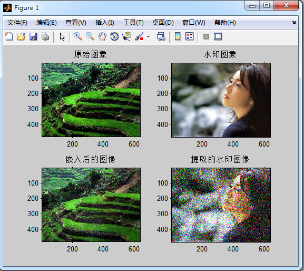This screenshot has height=271, width=304.
Task: Choose the Rotate 3D tool
Action: coord(114,36)
